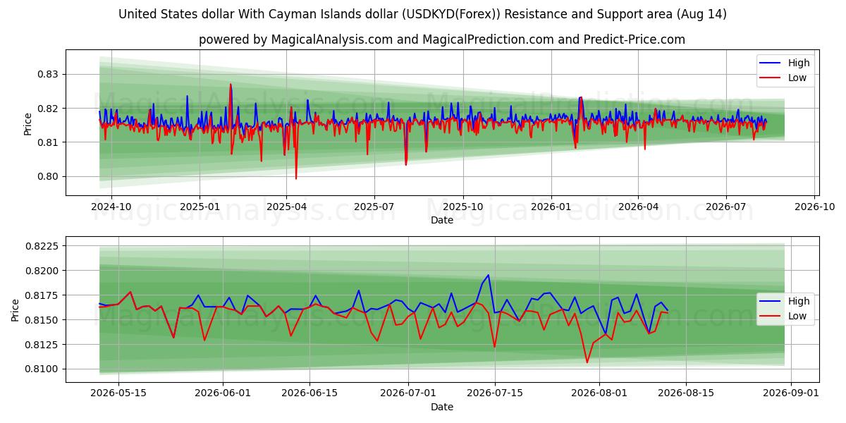The width and height of the screenshot is (846, 423).
Task: Click the 0.8225 tick on bottom chart
Action: (44, 246)
